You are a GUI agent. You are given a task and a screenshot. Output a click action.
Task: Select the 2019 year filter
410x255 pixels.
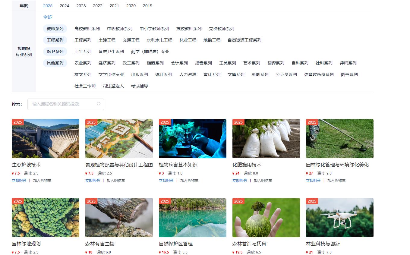pyautogui.click(x=147, y=6)
